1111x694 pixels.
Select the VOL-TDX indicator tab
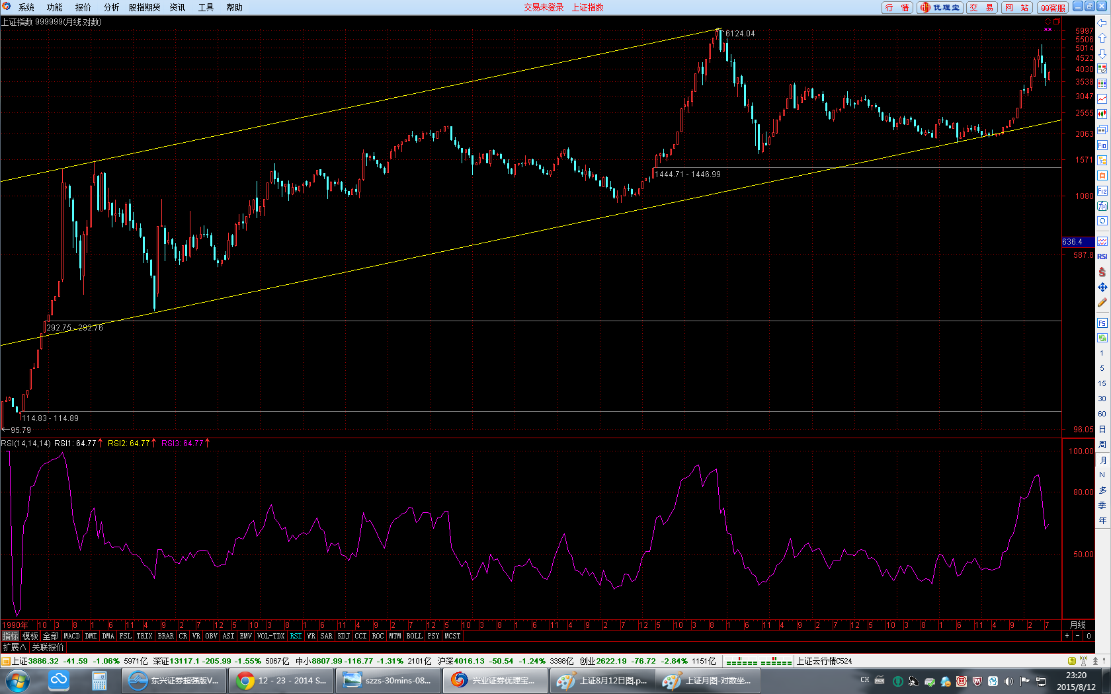click(x=271, y=636)
